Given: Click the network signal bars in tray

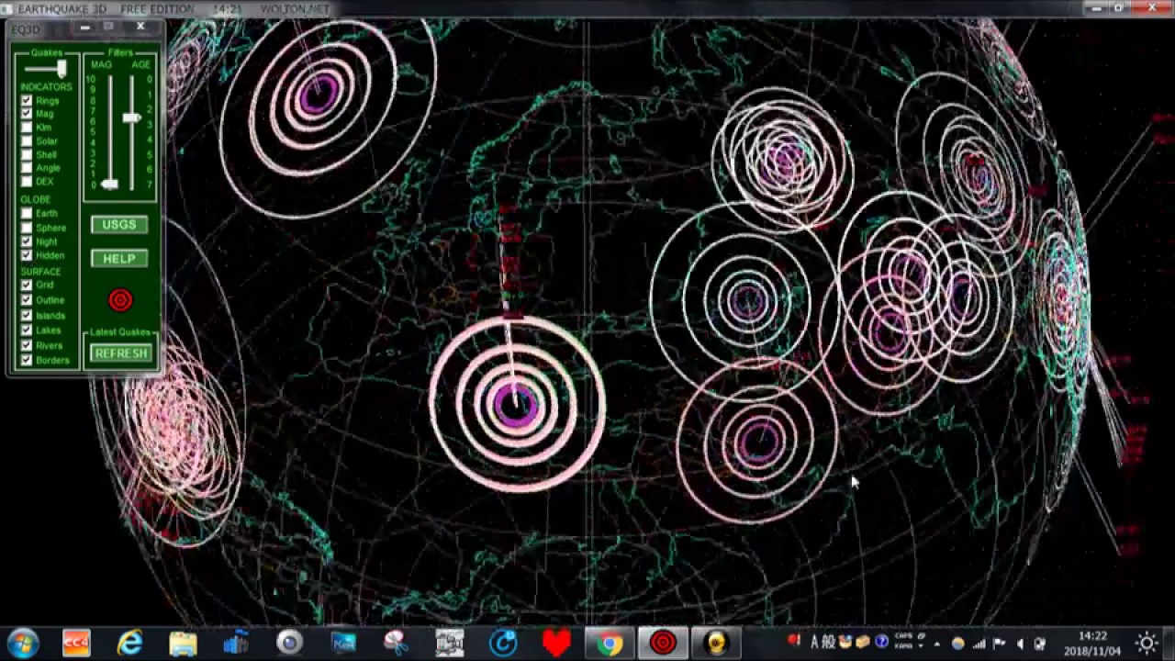Looking at the screenshot, I should [979, 644].
